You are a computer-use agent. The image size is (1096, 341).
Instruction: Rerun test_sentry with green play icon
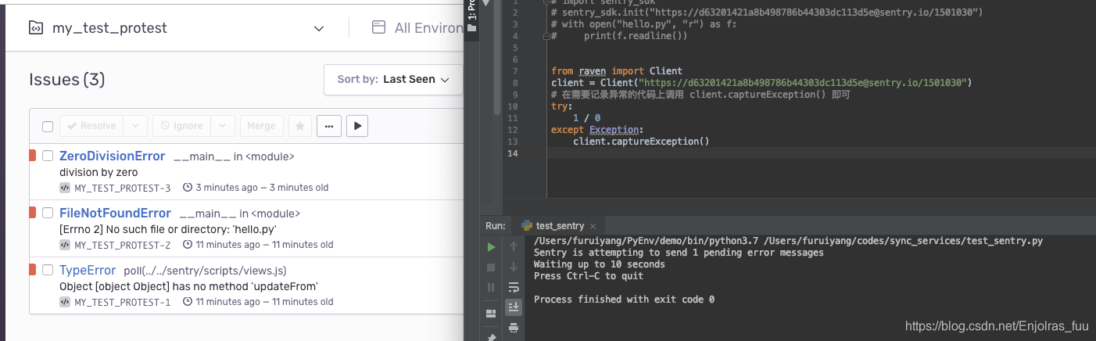(x=492, y=247)
